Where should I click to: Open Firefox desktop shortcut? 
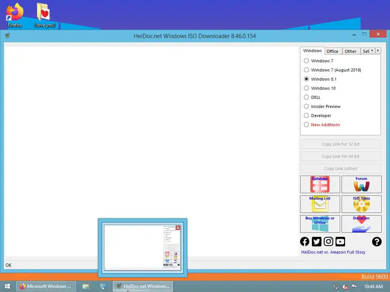(x=15, y=15)
